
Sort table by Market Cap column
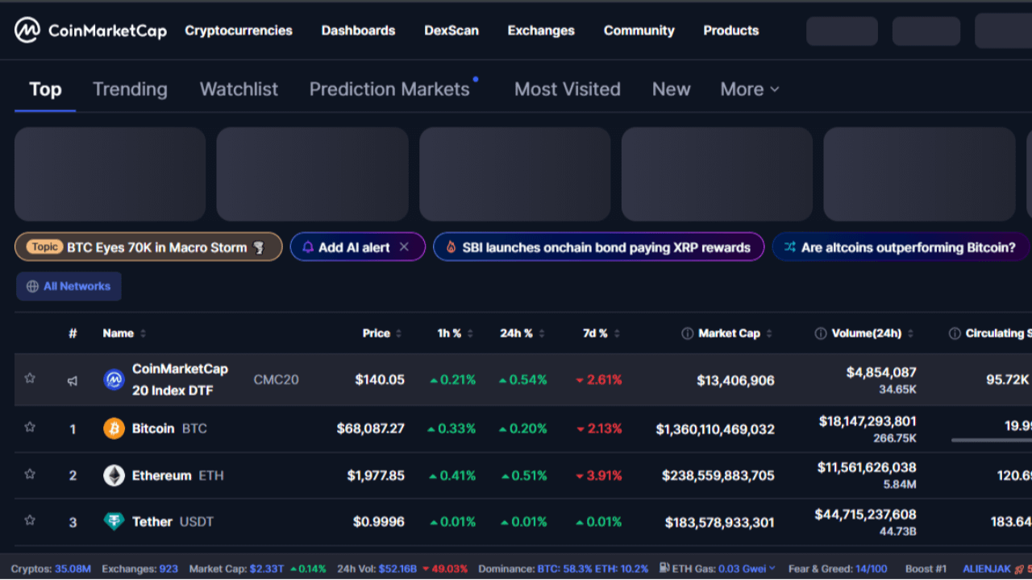point(734,333)
